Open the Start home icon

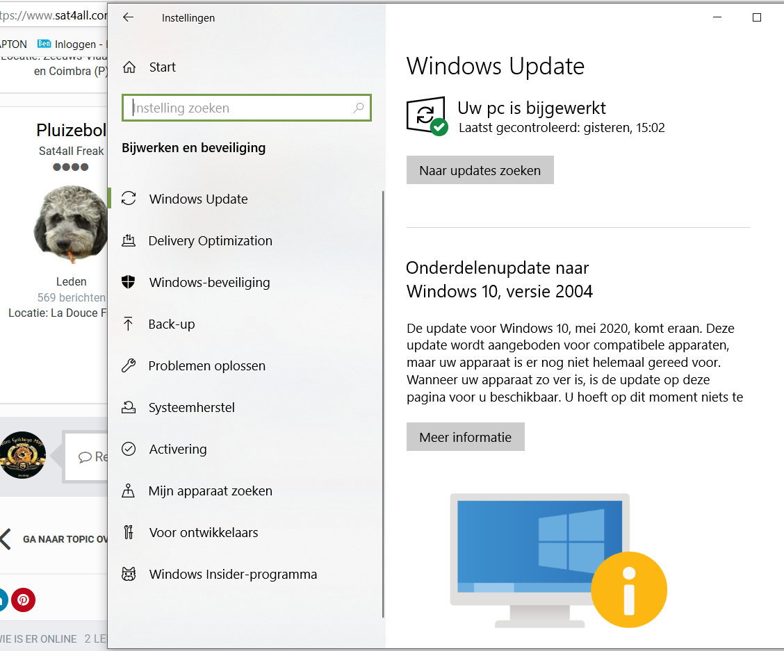tap(129, 67)
